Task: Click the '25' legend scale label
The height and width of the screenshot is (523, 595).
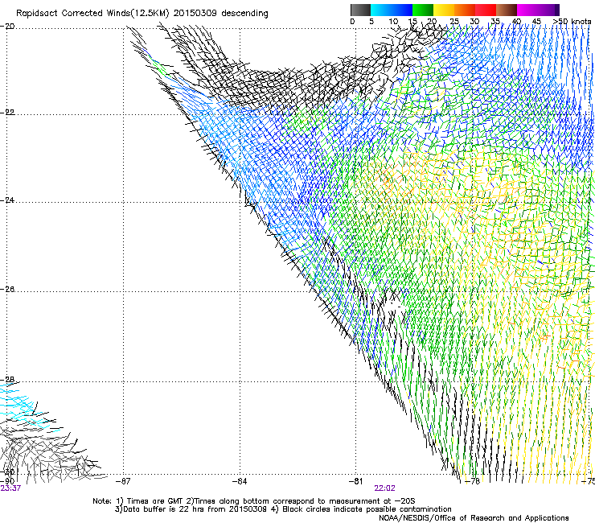Action: (454, 21)
